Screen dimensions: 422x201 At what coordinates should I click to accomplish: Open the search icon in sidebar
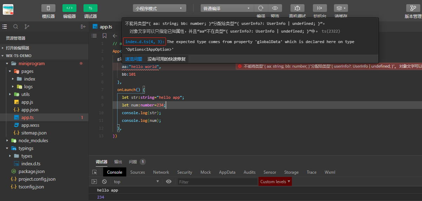[x=16, y=27]
